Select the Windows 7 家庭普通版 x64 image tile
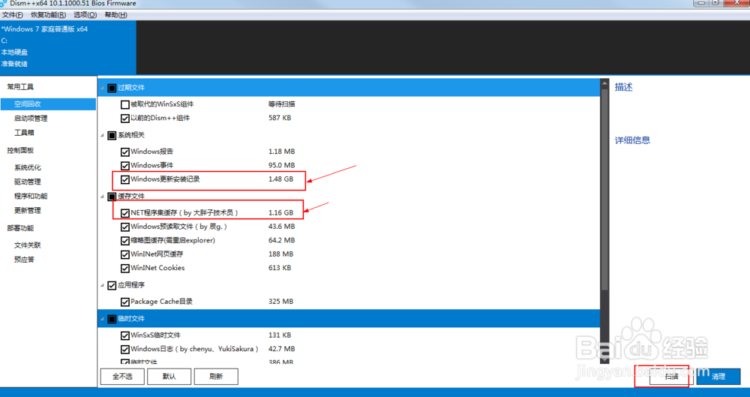Image resolution: width=750 pixels, height=397 pixels. coord(68,47)
